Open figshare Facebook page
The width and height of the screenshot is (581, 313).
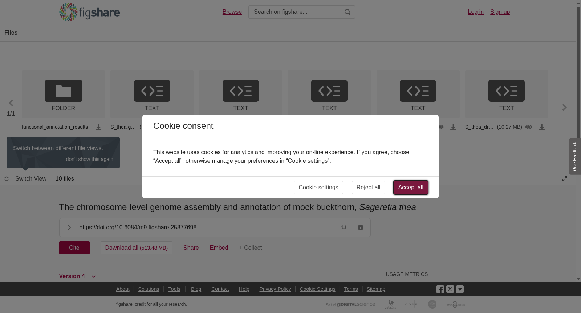point(440,289)
